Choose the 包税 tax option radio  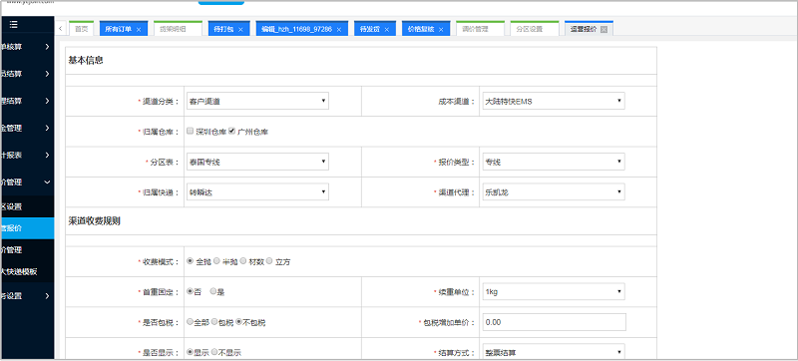[214, 322]
